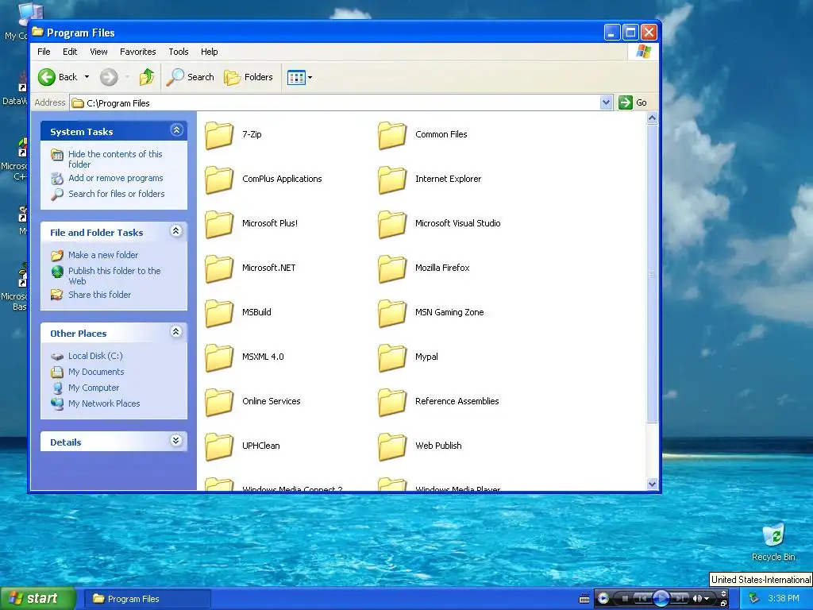Select the MSN Gaming Zone folder icon
The width and height of the screenshot is (813, 610).
pos(392,313)
